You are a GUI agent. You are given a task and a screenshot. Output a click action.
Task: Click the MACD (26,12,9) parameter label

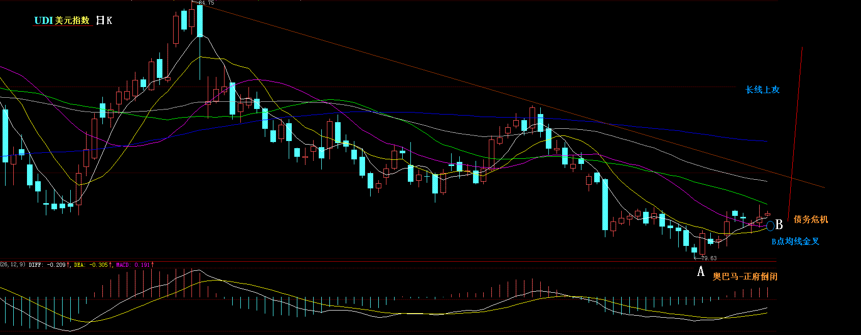point(13,264)
